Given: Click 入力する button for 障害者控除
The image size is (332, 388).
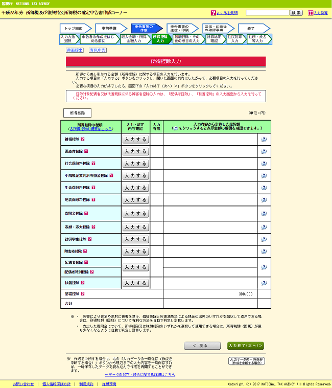Looking at the screenshot, I should pyautogui.click(x=136, y=252).
